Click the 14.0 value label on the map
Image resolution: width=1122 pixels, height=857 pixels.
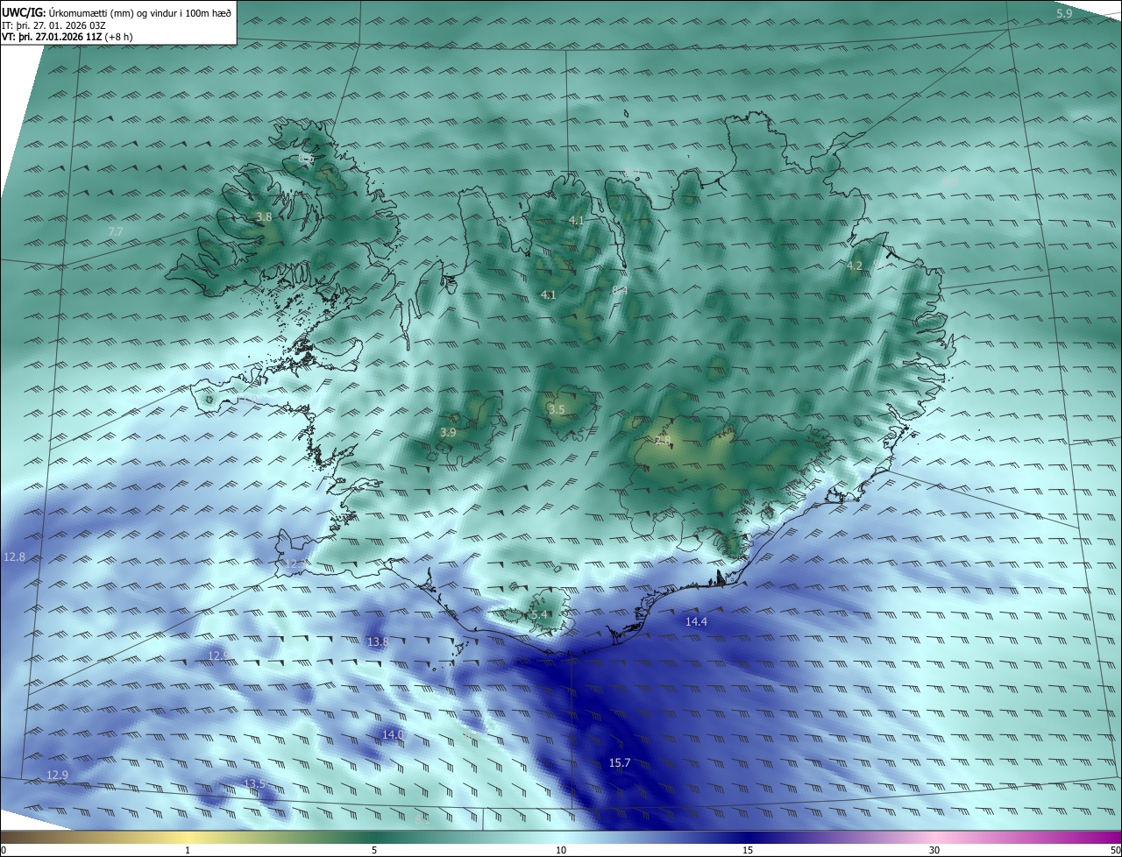pos(393,734)
